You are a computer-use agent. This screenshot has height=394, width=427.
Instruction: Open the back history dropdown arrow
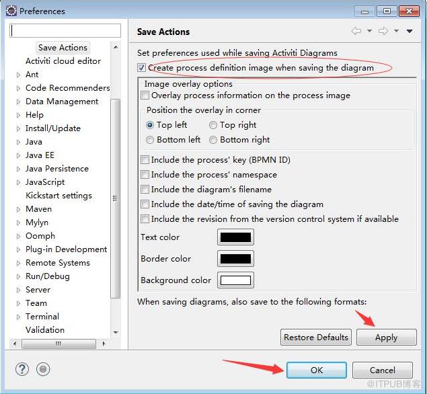(369, 31)
